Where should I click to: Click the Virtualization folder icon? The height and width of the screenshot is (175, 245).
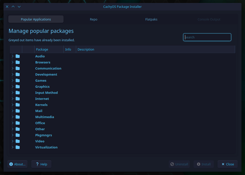coord(18,147)
